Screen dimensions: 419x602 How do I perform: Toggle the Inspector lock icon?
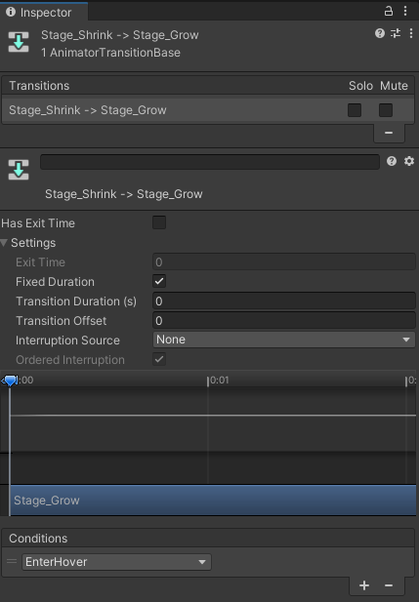coord(389,11)
